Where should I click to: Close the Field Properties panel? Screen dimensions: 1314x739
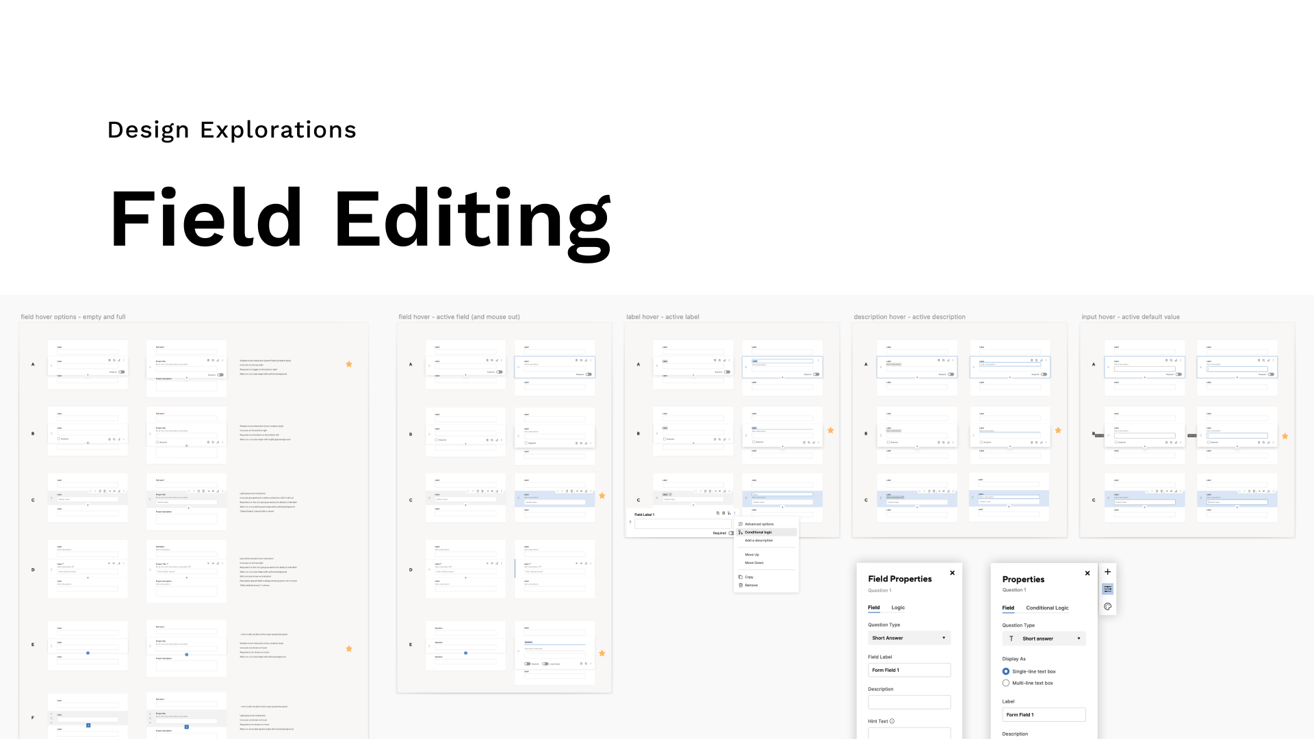point(952,573)
